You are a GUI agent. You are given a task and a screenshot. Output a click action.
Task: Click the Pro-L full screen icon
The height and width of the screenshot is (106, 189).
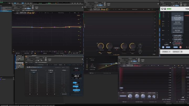point(185,65)
